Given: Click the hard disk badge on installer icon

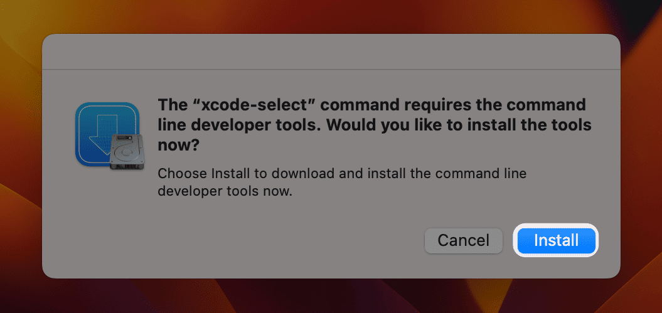Looking at the screenshot, I should coord(127,152).
